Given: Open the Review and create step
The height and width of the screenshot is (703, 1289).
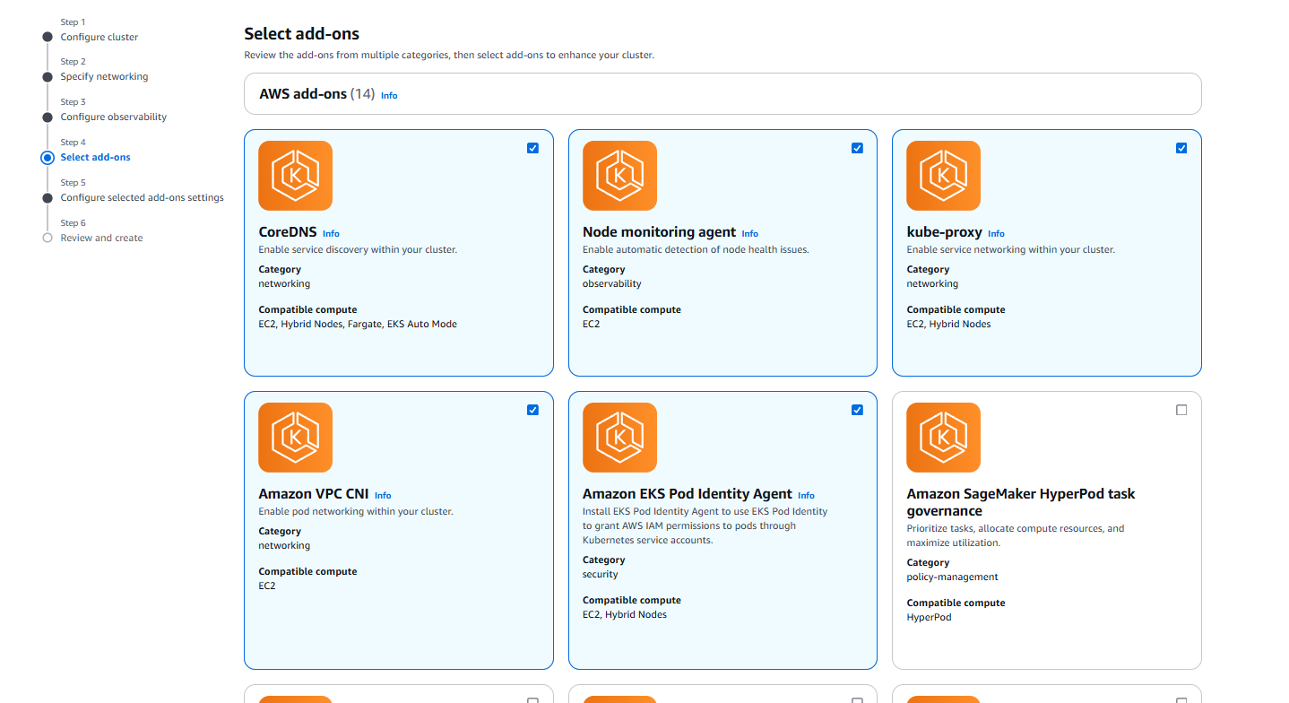Looking at the screenshot, I should click(x=101, y=238).
